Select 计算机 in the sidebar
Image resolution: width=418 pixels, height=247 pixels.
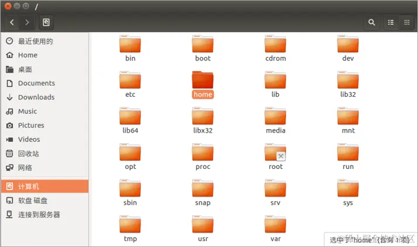click(45, 186)
